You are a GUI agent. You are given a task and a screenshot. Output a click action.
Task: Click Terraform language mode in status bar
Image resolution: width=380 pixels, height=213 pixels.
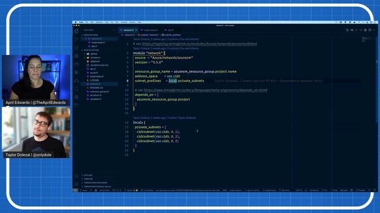(x=314, y=191)
